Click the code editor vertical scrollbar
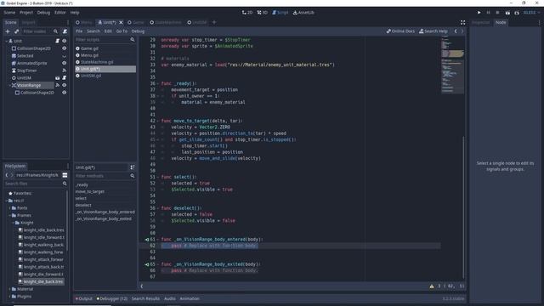This screenshot has height=306, width=544. tap(463, 208)
